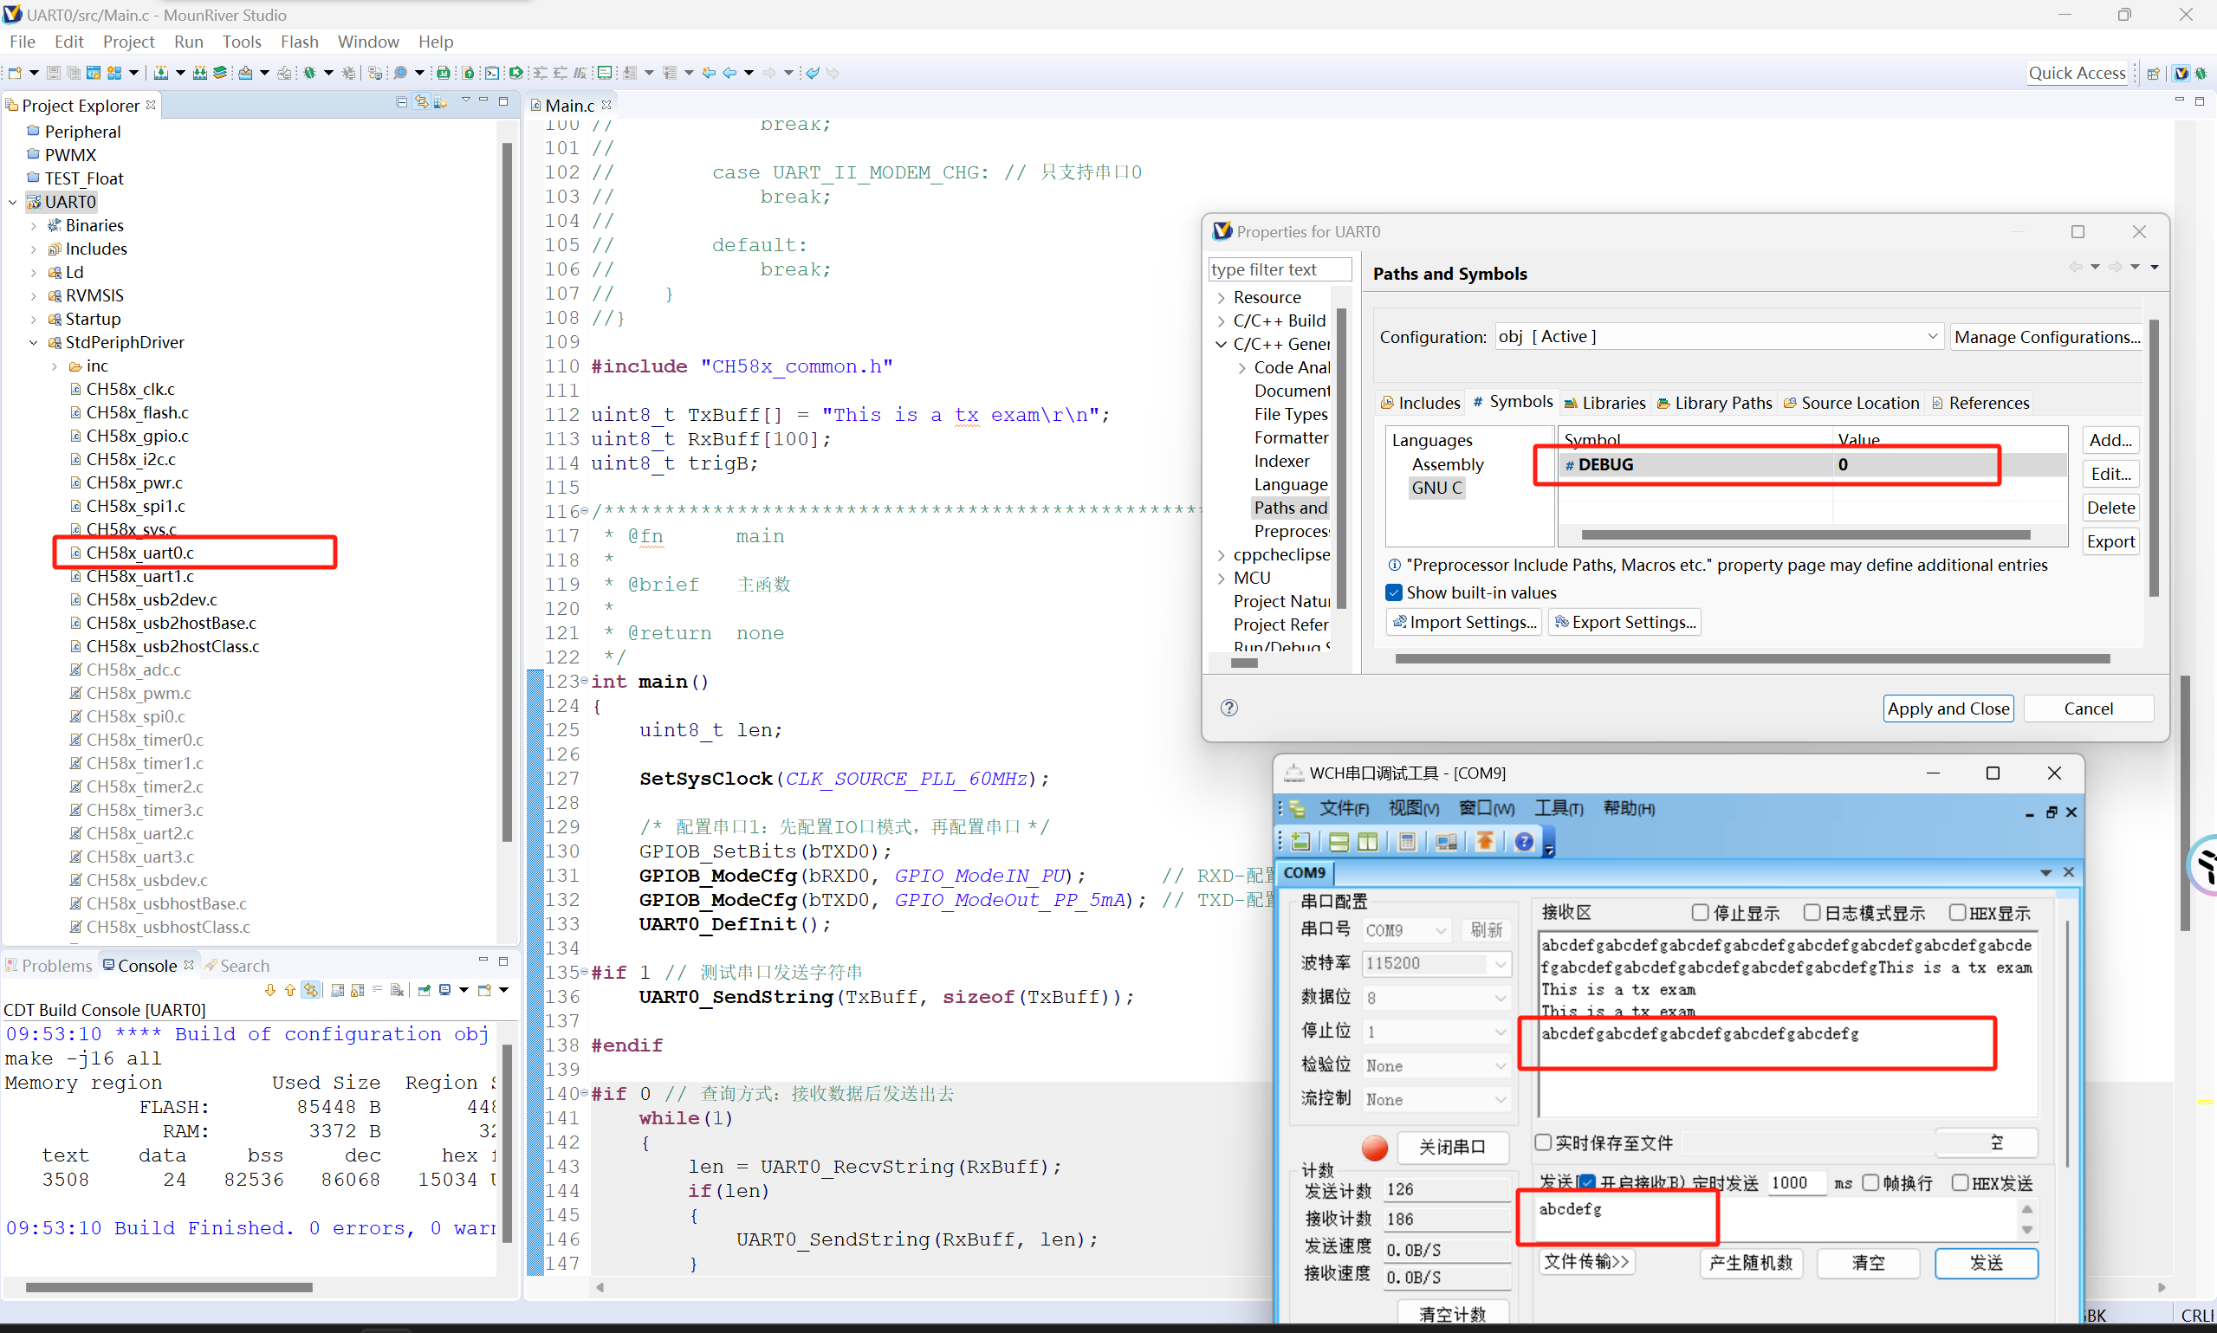Toggle the 帧换行 checkbox
The width and height of the screenshot is (2217, 1333).
pyautogui.click(x=1870, y=1182)
